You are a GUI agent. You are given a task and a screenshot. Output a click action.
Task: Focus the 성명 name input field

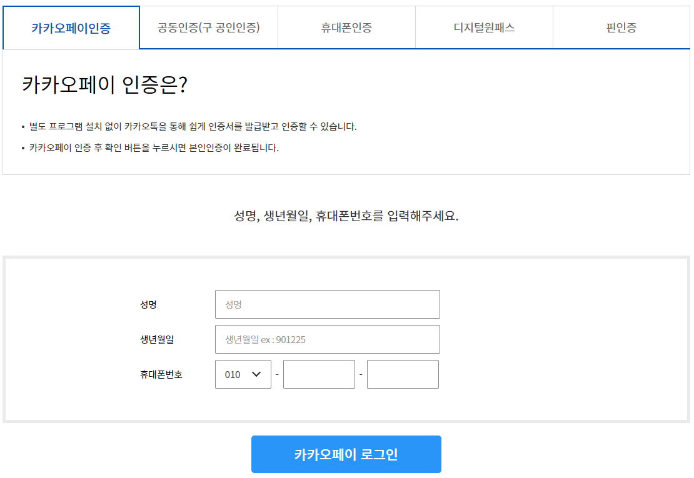328,304
